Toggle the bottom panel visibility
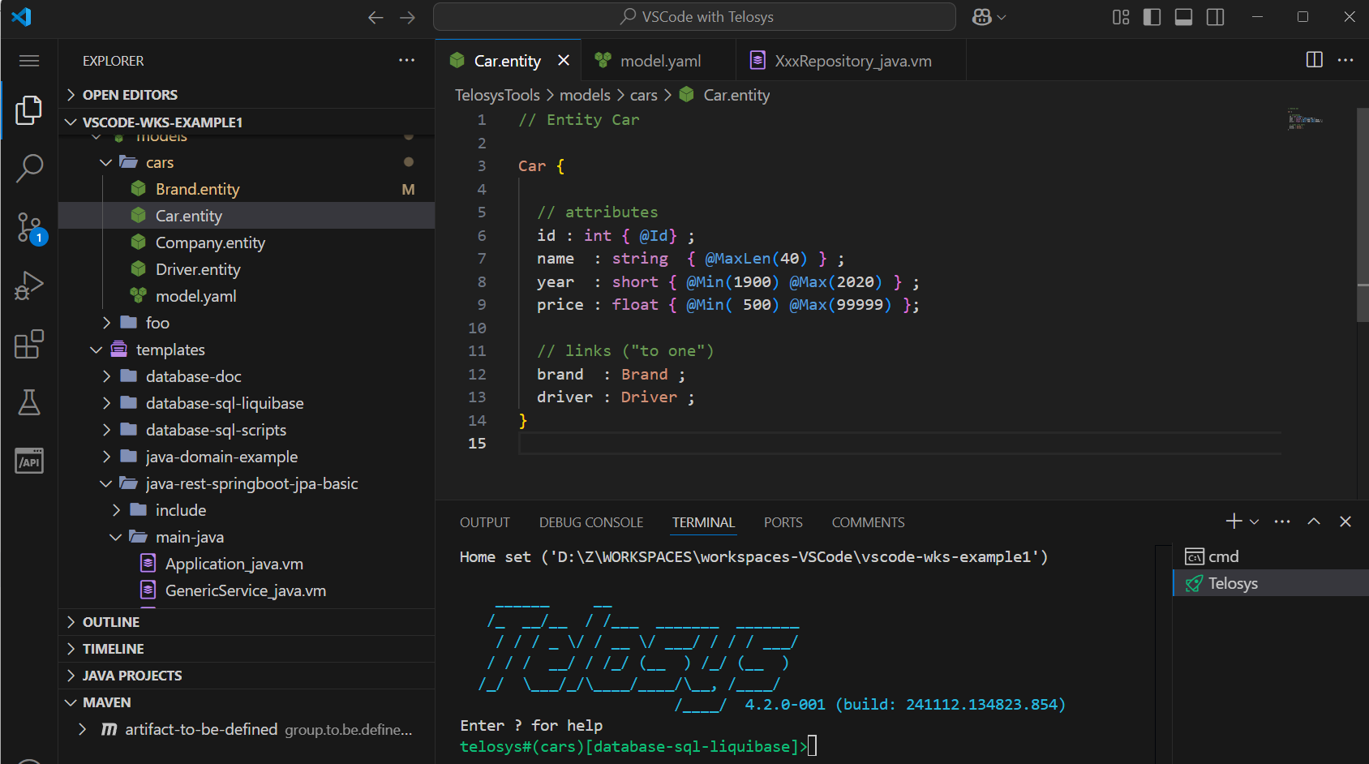Image resolution: width=1369 pixels, height=764 pixels. (x=1183, y=17)
